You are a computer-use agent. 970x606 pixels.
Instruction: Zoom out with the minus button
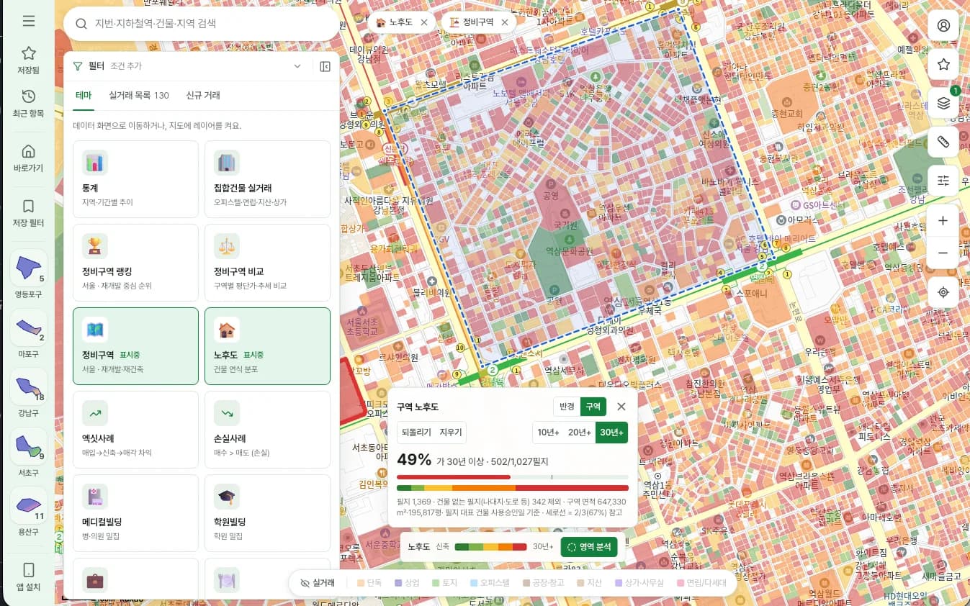tap(943, 253)
